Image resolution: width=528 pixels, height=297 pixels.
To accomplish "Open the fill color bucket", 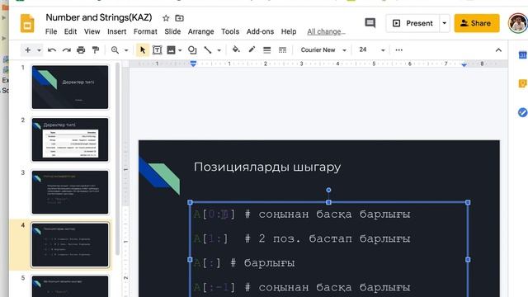I will (236, 49).
